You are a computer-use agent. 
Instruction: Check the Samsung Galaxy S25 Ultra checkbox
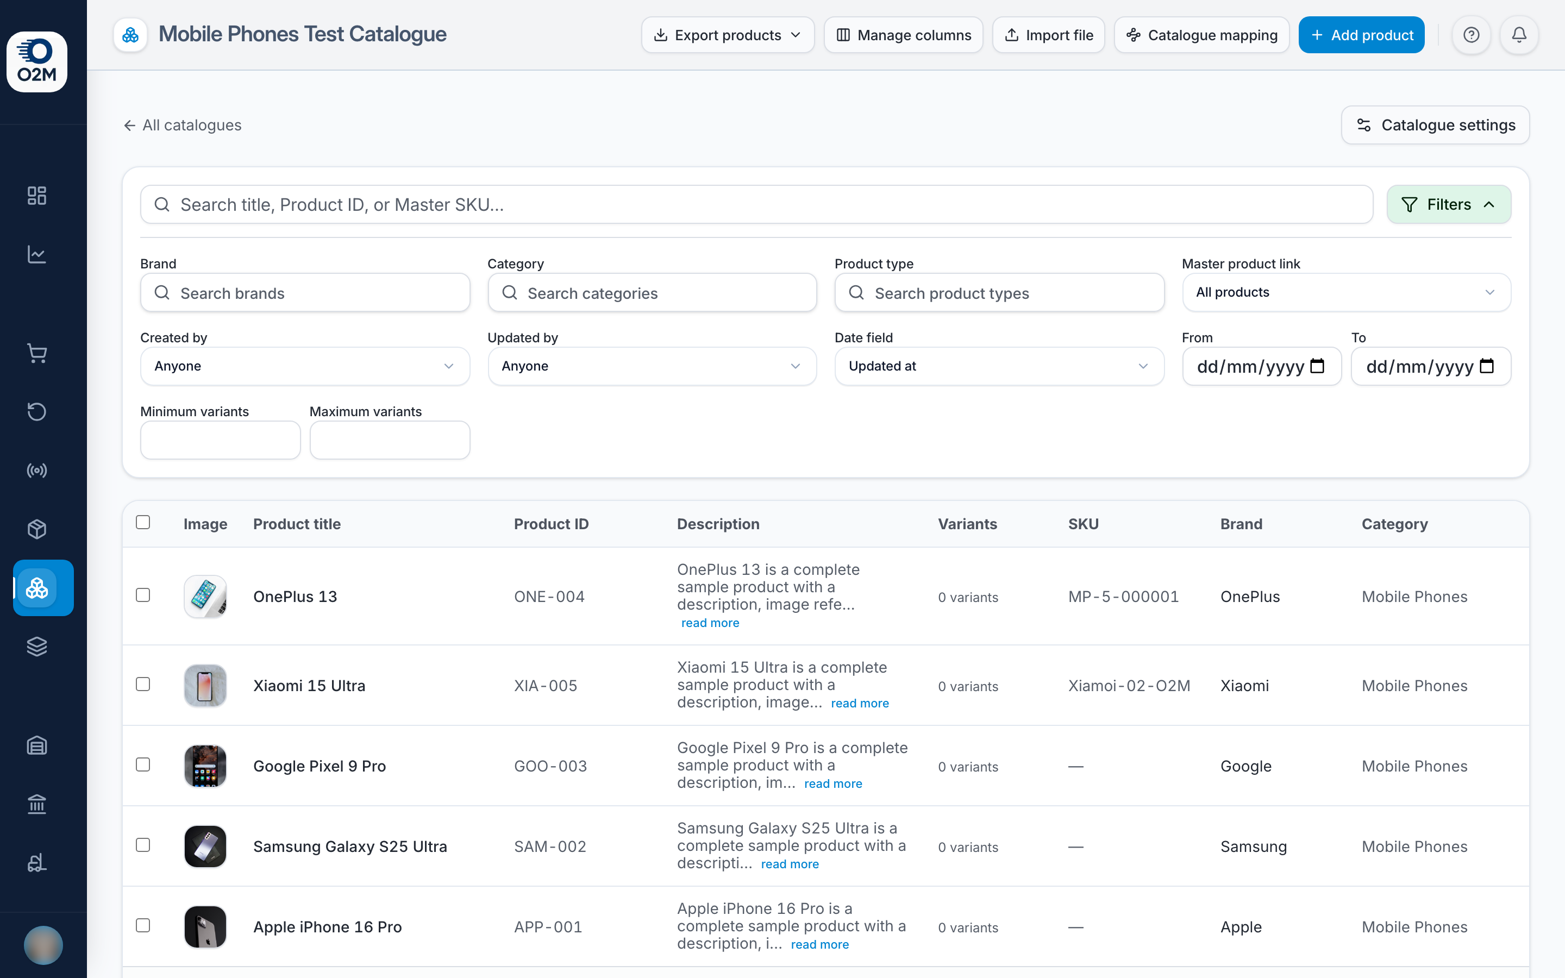click(x=143, y=845)
